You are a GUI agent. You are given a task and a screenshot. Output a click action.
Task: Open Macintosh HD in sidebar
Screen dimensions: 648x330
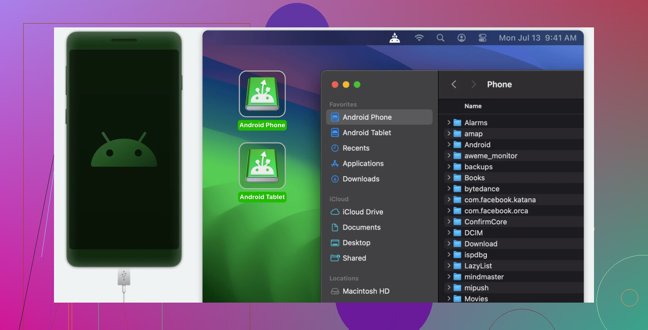[379, 291]
